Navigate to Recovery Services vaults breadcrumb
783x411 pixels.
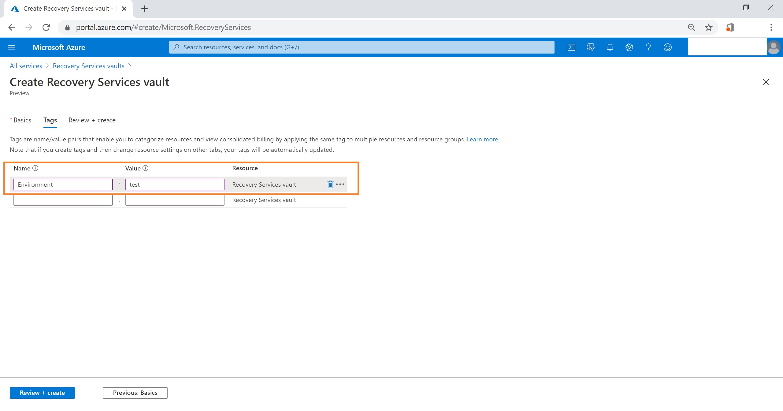(x=88, y=66)
